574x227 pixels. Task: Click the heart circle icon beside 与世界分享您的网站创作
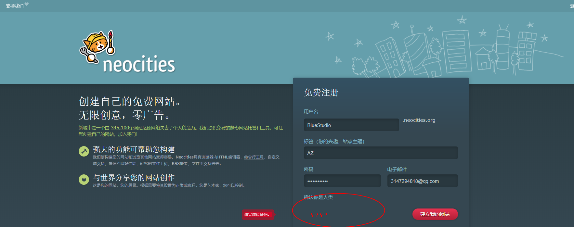tap(84, 179)
